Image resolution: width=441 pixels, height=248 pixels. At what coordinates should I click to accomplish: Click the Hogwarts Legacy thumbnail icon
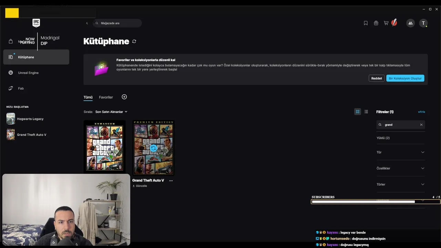(x=11, y=119)
